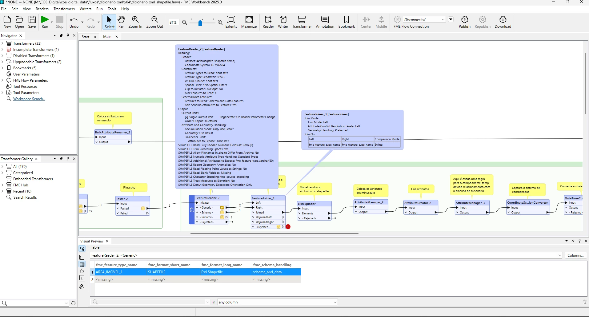This screenshot has height=317, width=589.
Task: Close the Start tab
Action: click(95, 37)
